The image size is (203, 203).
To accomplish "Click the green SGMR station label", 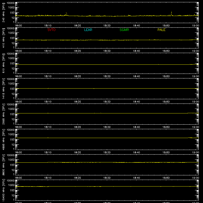I will [x=124, y=30].
